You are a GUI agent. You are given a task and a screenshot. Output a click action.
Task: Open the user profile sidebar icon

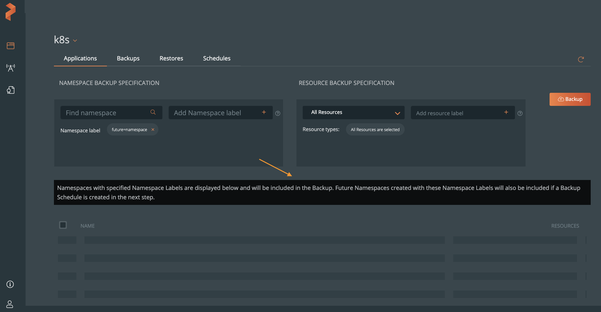pyautogui.click(x=10, y=304)
